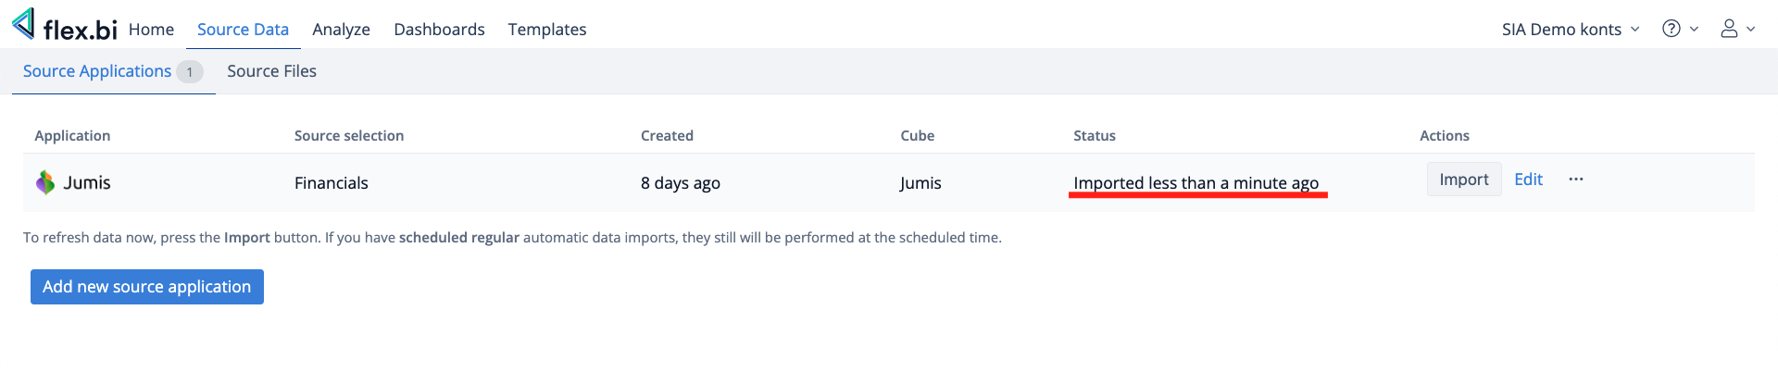
Task: Click Add new source application button
Action: (x=147, y=287)
